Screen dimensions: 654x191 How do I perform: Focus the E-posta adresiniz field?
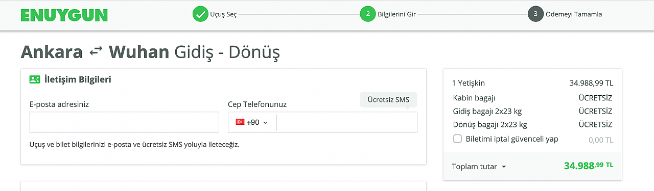[x=124, y=122]
